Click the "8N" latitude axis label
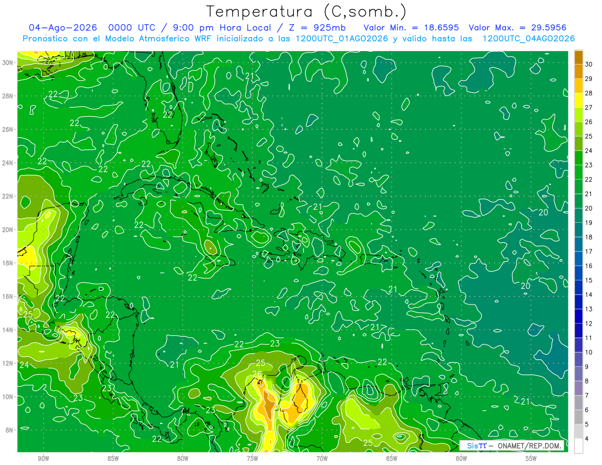Image resolution: width=602 pixels, height=465 pixels. tap(10, 430)
